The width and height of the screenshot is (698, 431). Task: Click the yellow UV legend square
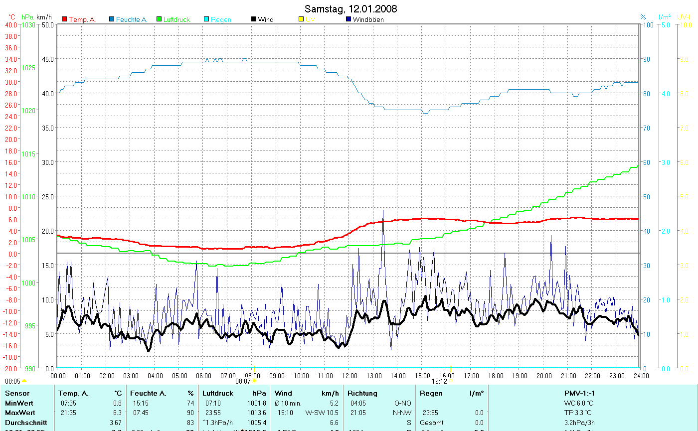[301, 19]
